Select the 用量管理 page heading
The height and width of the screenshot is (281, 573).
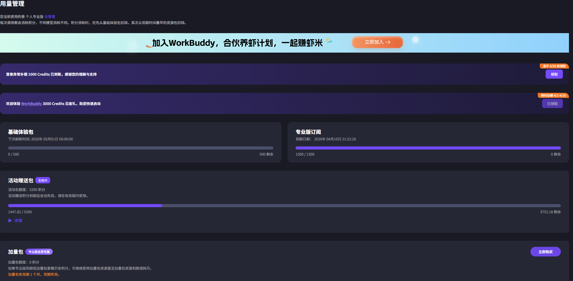tap(12, 4)
